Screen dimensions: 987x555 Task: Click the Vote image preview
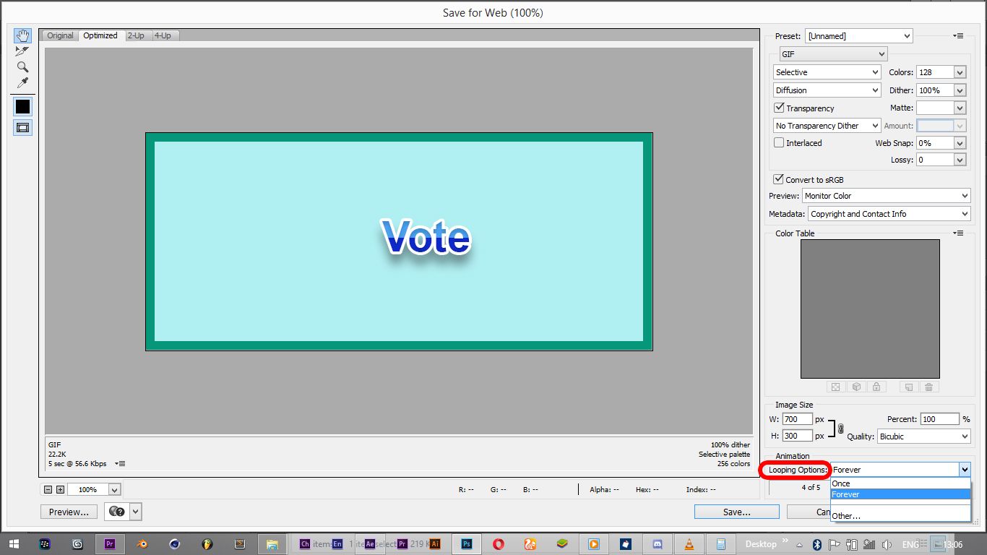(x=399, y=242)
